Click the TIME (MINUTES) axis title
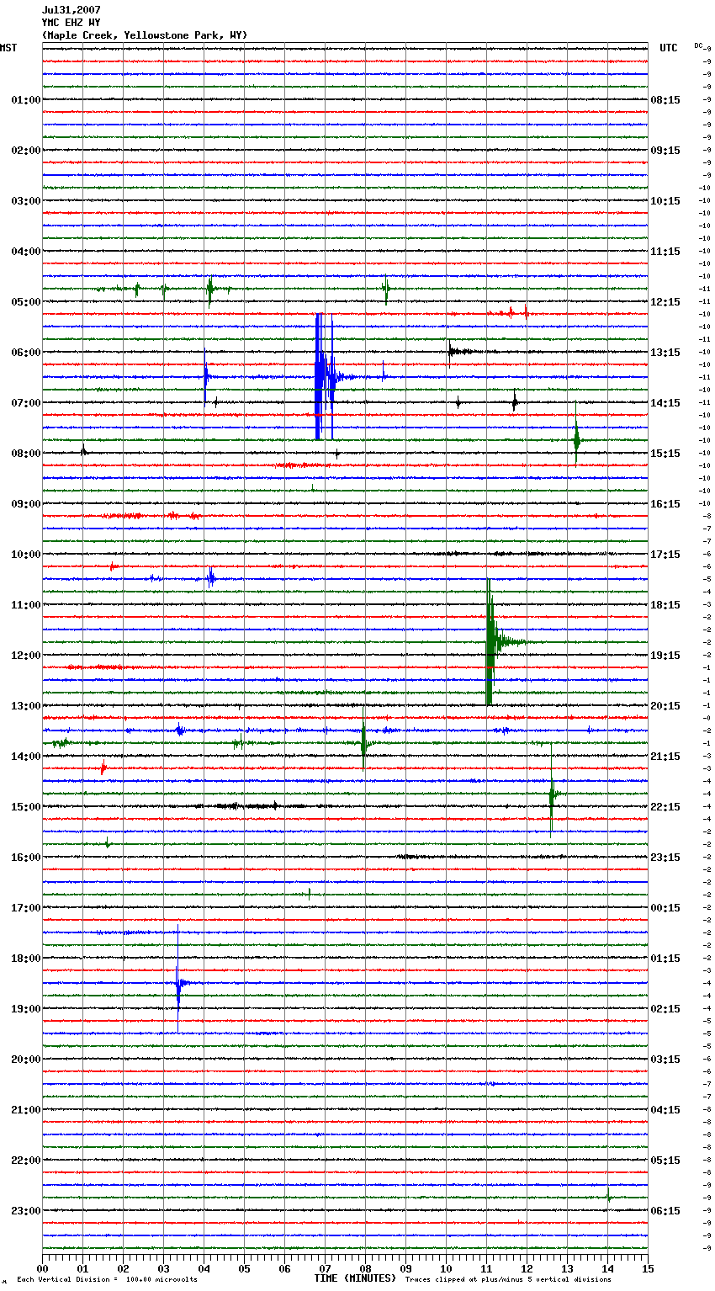This screenshot has height=1291, width=715. point(354,1278)
